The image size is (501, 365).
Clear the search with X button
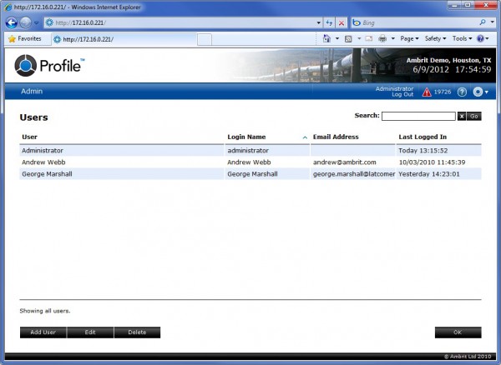pyautogui.click(x=462, y=117)
